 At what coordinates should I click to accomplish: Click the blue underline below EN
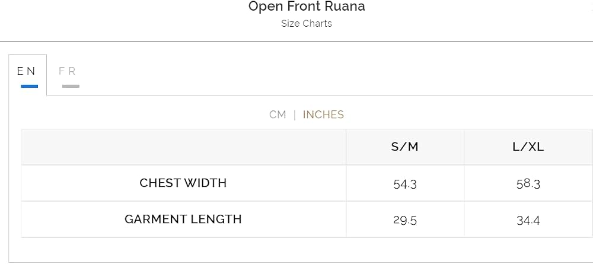pos(30,86)
